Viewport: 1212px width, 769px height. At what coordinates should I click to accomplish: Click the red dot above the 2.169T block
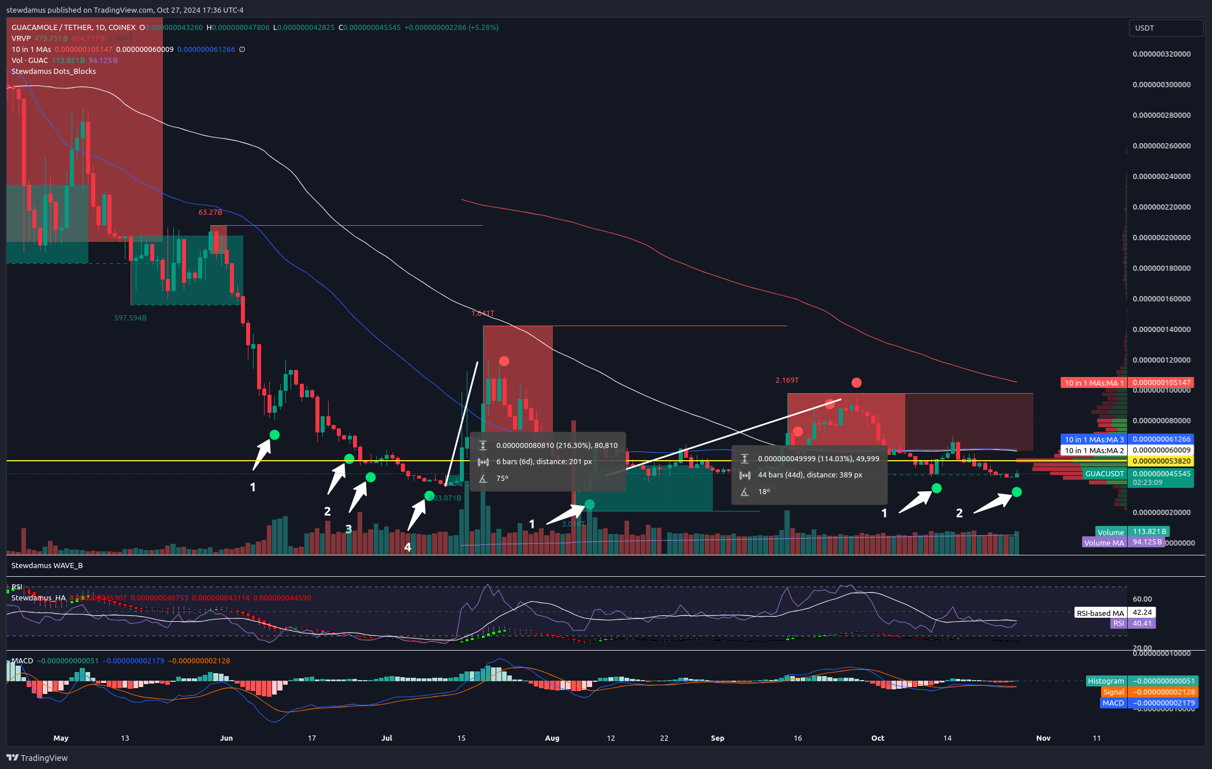tap(856, 383)
